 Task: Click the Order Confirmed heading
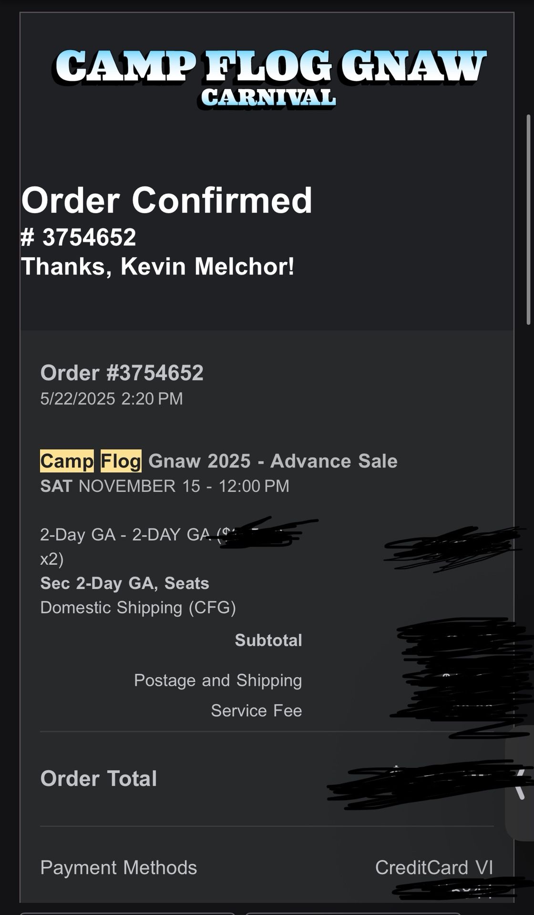(166, 200)
